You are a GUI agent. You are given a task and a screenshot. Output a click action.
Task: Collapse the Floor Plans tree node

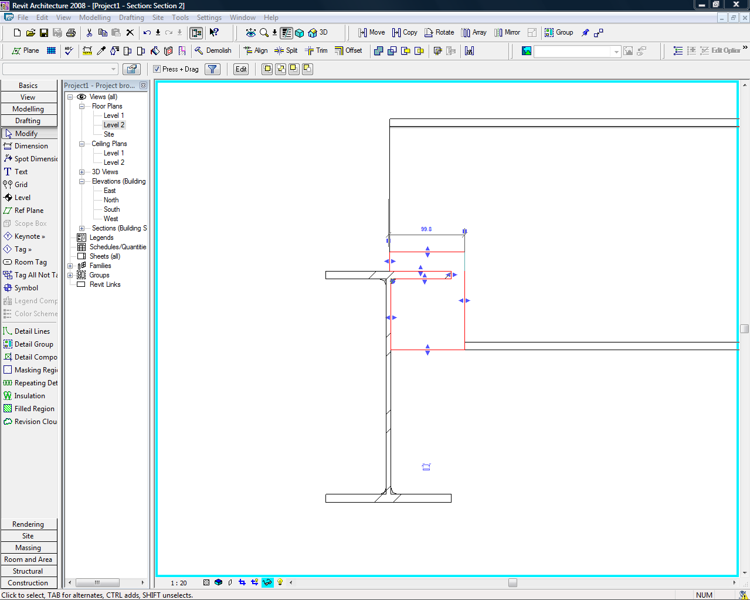82,106
